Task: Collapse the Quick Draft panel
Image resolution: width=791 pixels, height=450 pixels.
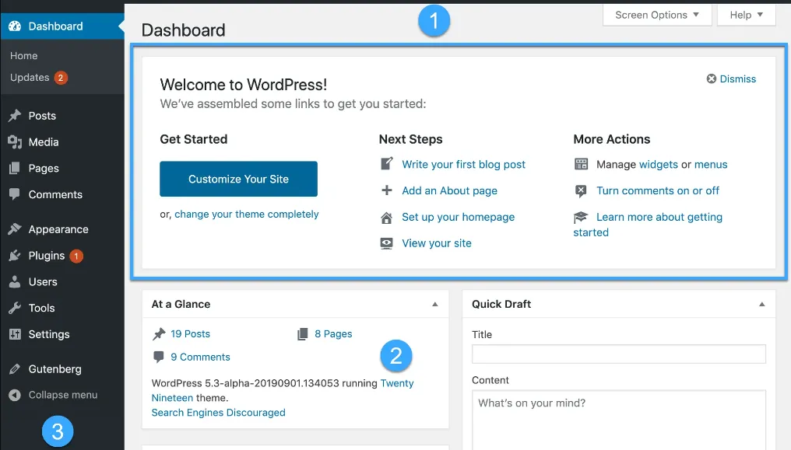Action: click(761, 304)
